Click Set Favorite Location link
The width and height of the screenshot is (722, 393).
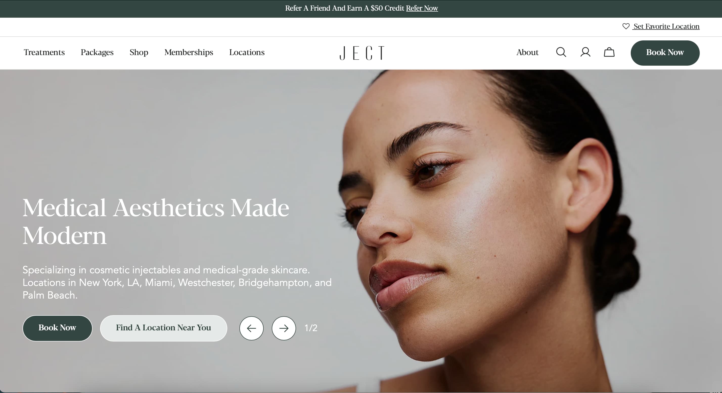666,26
